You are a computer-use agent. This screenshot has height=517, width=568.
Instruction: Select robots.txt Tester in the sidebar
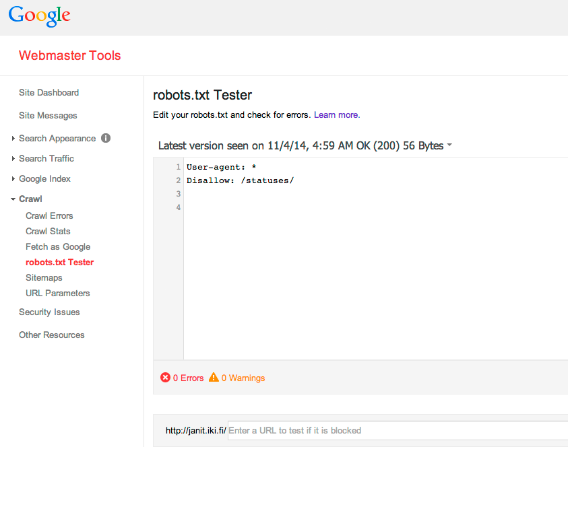[60, 262]
